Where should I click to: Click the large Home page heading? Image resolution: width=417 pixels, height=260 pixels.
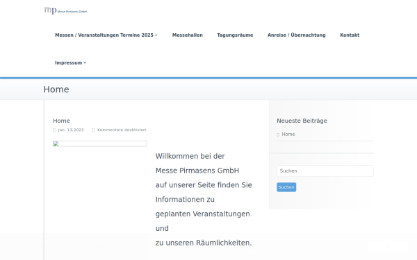[x=56, y=89]
